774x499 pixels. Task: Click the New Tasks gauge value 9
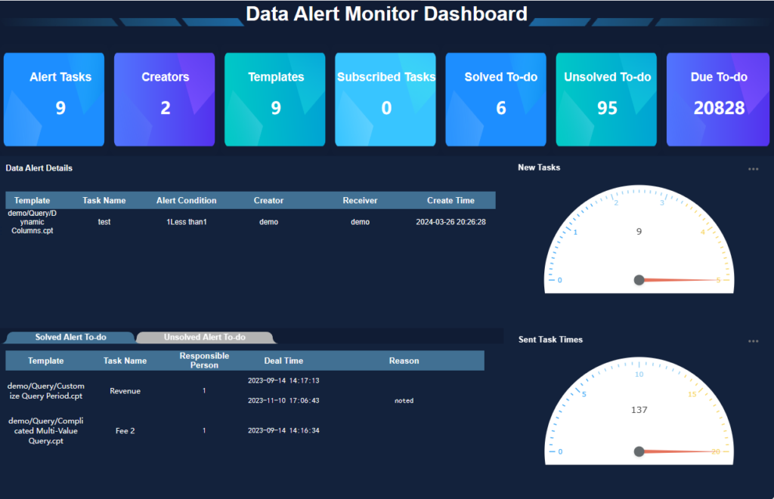coord(639,232)
